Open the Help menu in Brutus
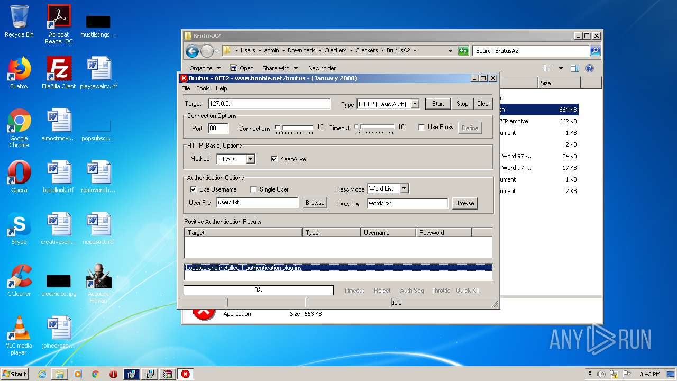The image size is (677, 381). [x=221, y=88]
